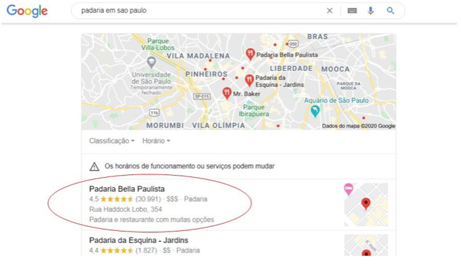461x272 pixels.
Task: Click the Bella Paulista map thumbnail
Action: [366, 204]
